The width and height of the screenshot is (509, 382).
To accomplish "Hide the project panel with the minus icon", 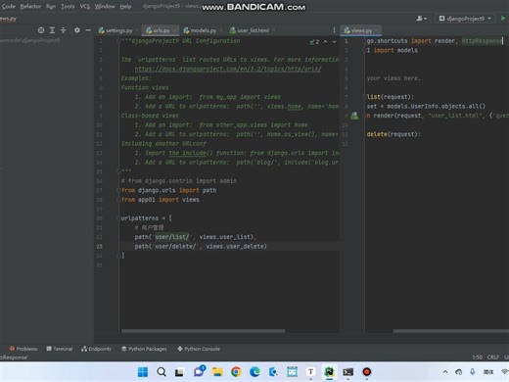I will tap(88, 30).
